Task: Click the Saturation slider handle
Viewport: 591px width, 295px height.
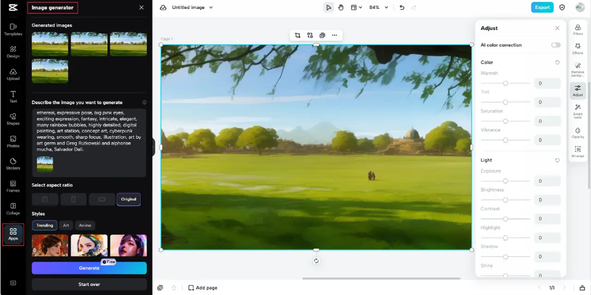Action: pos(506,121)
